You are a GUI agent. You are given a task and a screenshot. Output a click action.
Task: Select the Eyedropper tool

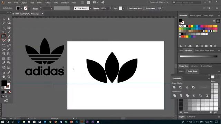tap(4, 63)
